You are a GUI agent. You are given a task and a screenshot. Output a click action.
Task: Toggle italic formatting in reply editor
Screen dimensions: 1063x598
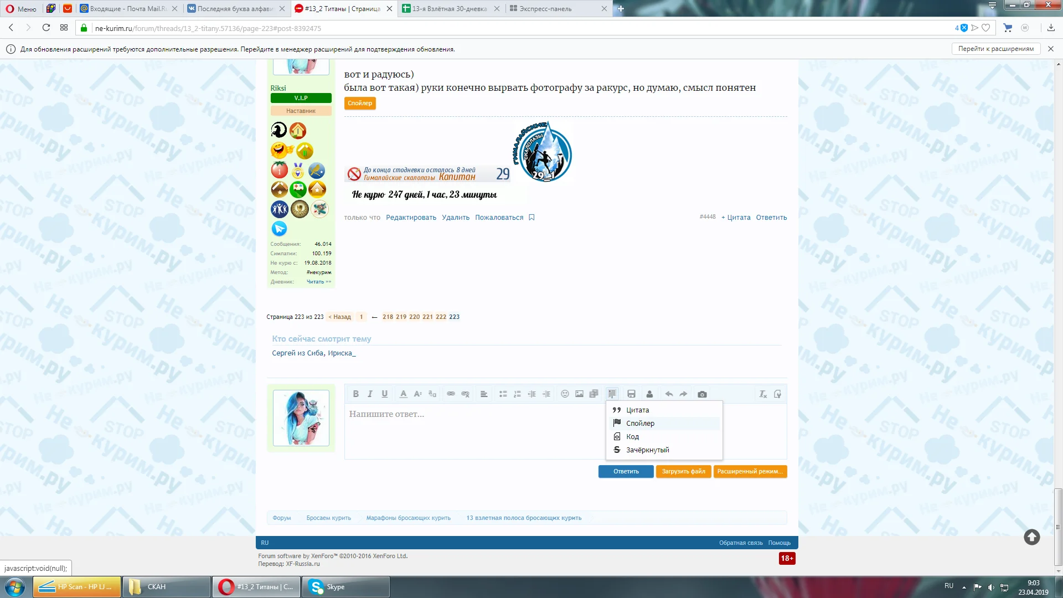370,394
